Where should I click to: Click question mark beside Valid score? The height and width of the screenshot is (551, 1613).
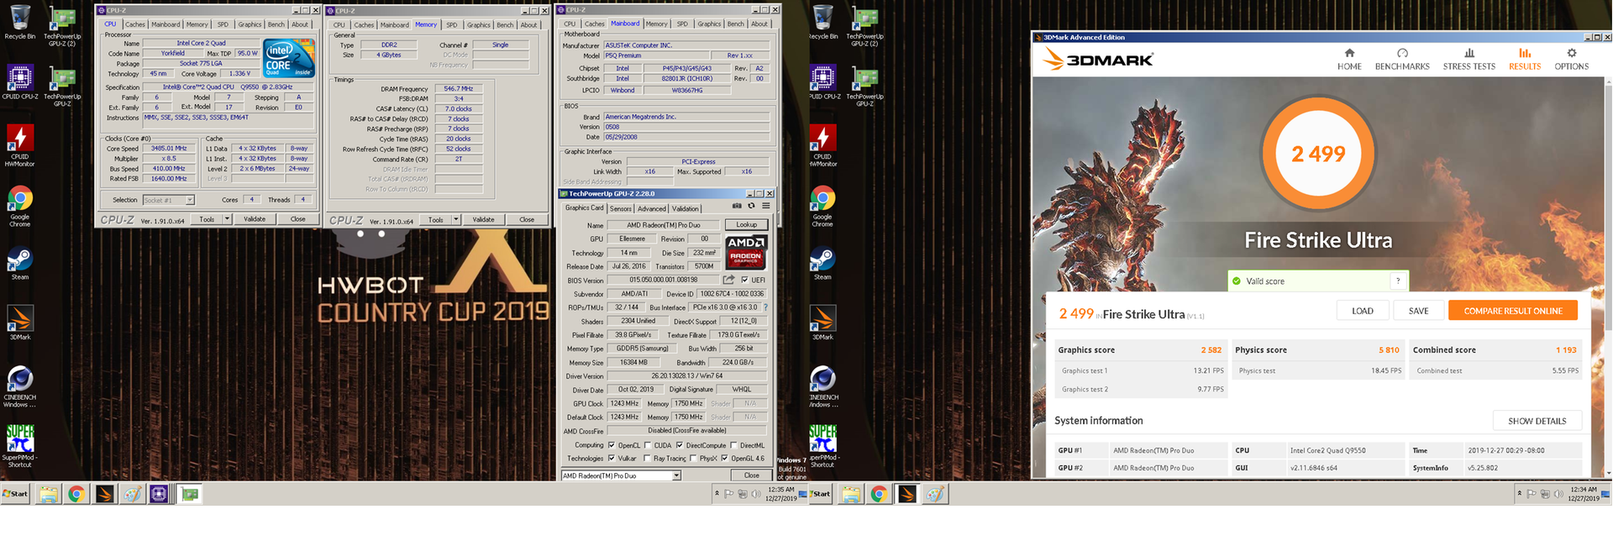pyautogui.click(x=1398, y=281)
